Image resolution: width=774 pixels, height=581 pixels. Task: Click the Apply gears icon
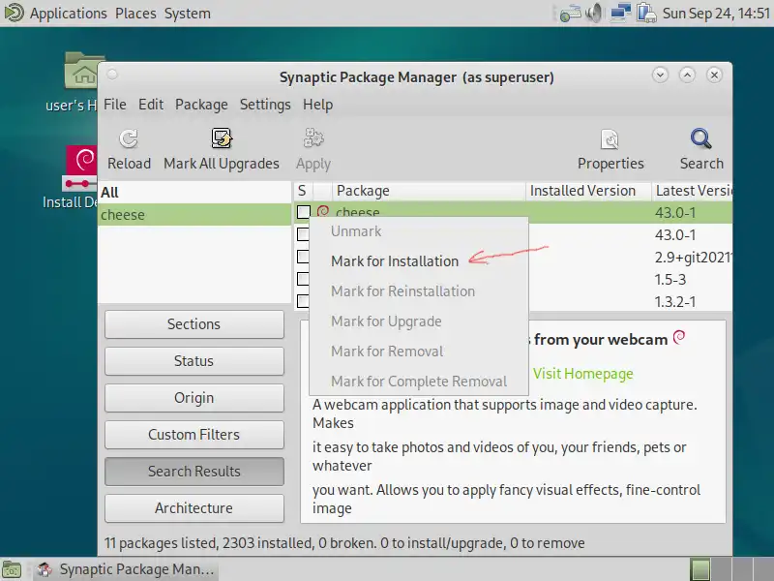pyautogui.click(x=313, y=138)
